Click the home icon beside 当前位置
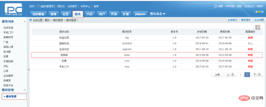 (x=31, y=20)
